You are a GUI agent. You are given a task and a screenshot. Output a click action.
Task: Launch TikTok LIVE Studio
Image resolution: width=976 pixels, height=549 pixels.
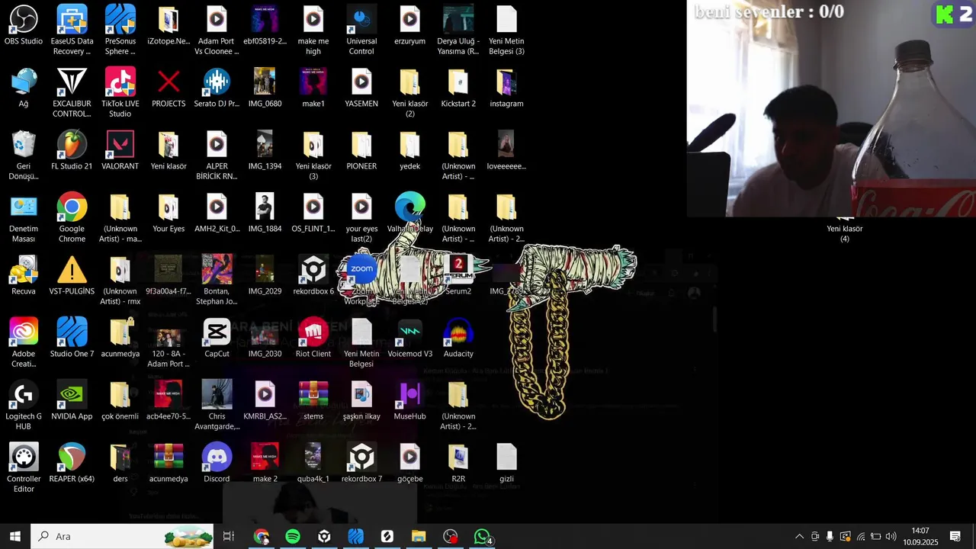(x=120, y=93)
